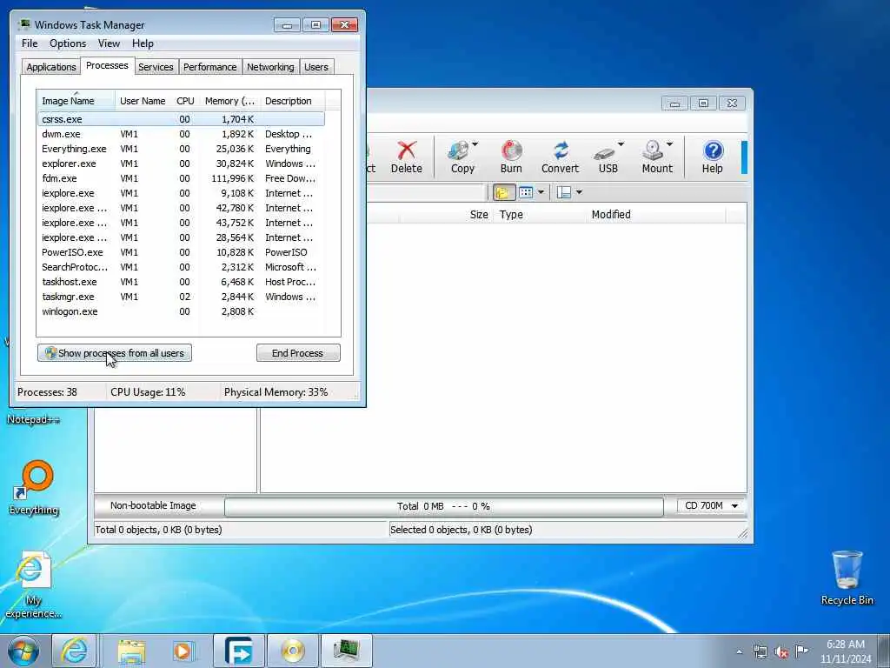Sort by Memory column header
The height and width of the screenshot is (668, 890).
pyautogui.click(x=229, y=101)
